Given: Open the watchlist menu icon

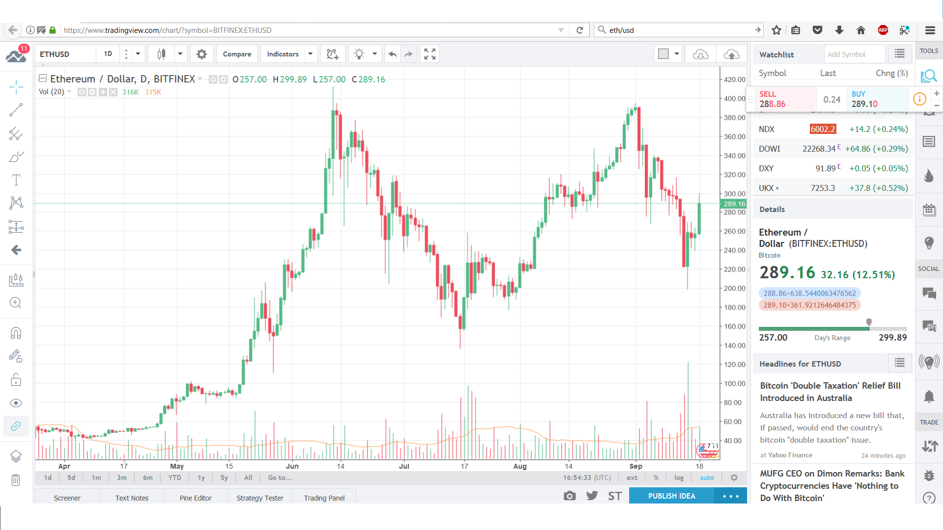Looking at the screenshot, I should [900, 54].
